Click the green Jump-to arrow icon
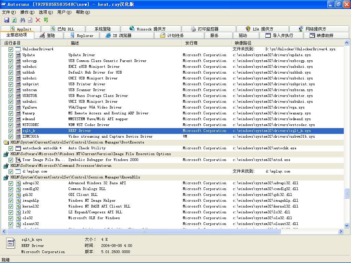The width and height of the screenshot is (351, 263). click(46, 20)
